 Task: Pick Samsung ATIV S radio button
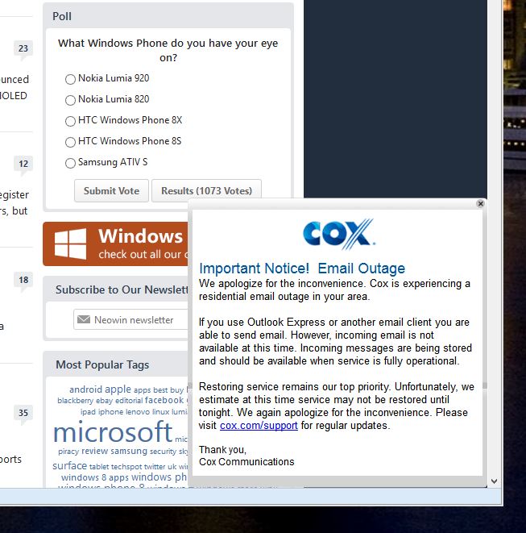(70, 163)
